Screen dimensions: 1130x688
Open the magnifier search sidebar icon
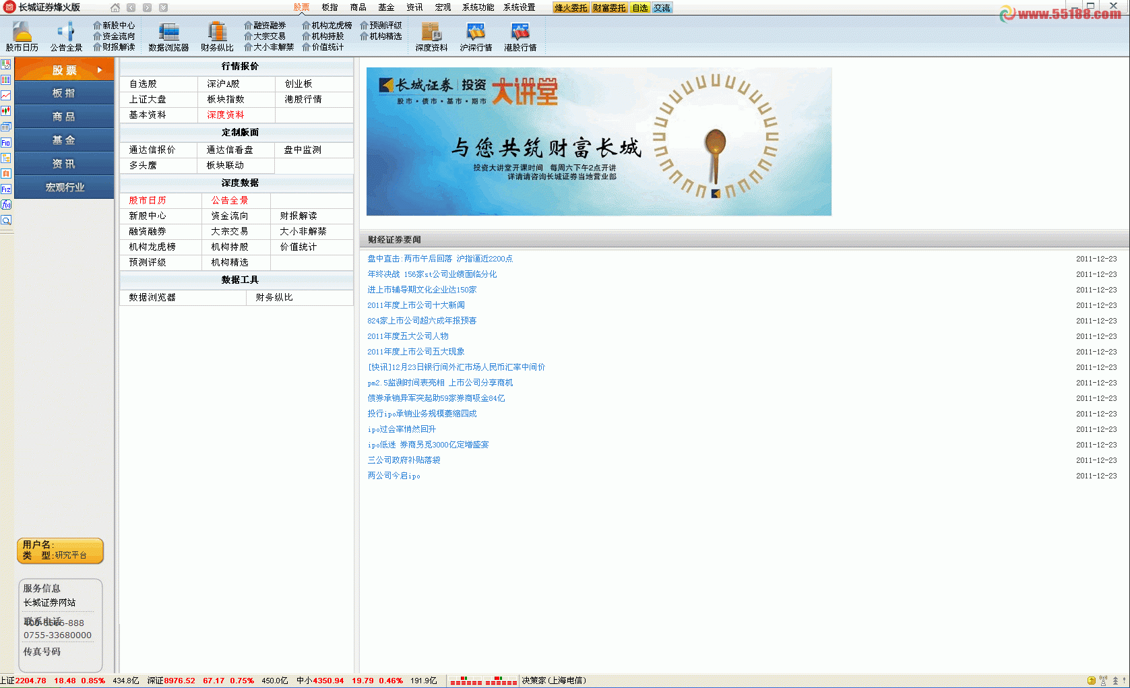(x=6, y=220)
